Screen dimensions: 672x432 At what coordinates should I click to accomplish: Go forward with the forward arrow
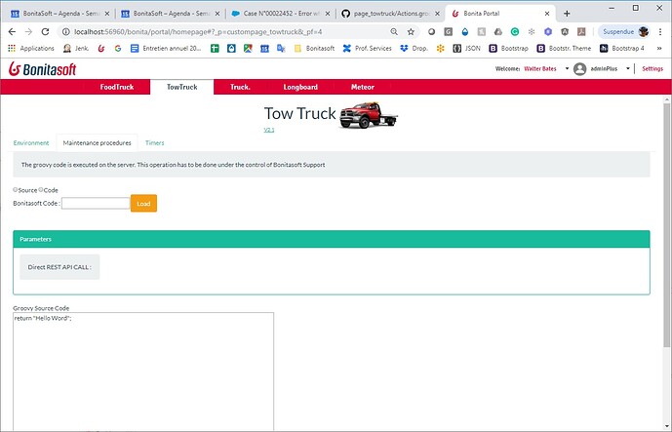pos(28,32)
